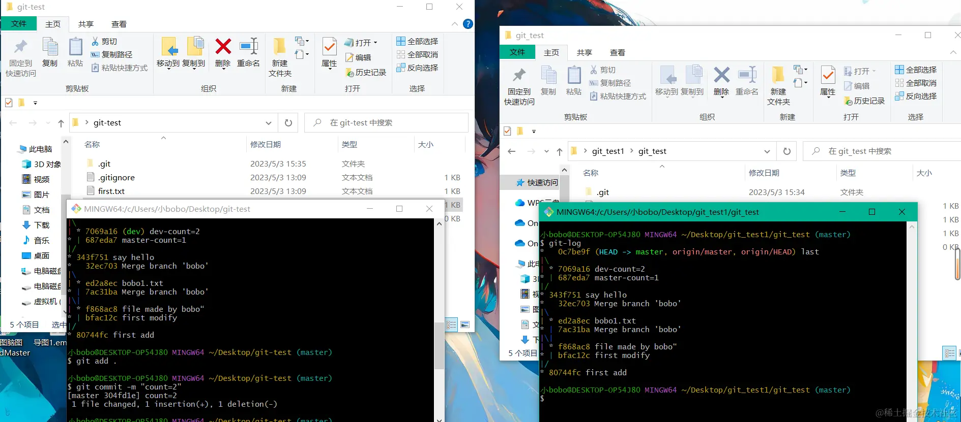This screenshot has height=422, width=961.
Task: Click Rename (重命名) in git-test ribbon
Action: point(248,52)
